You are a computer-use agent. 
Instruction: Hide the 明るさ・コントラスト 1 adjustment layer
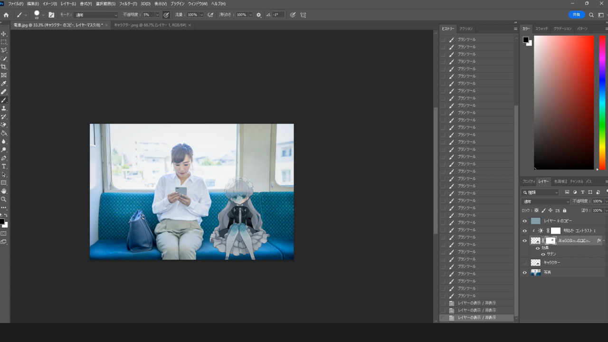point(525,231)
